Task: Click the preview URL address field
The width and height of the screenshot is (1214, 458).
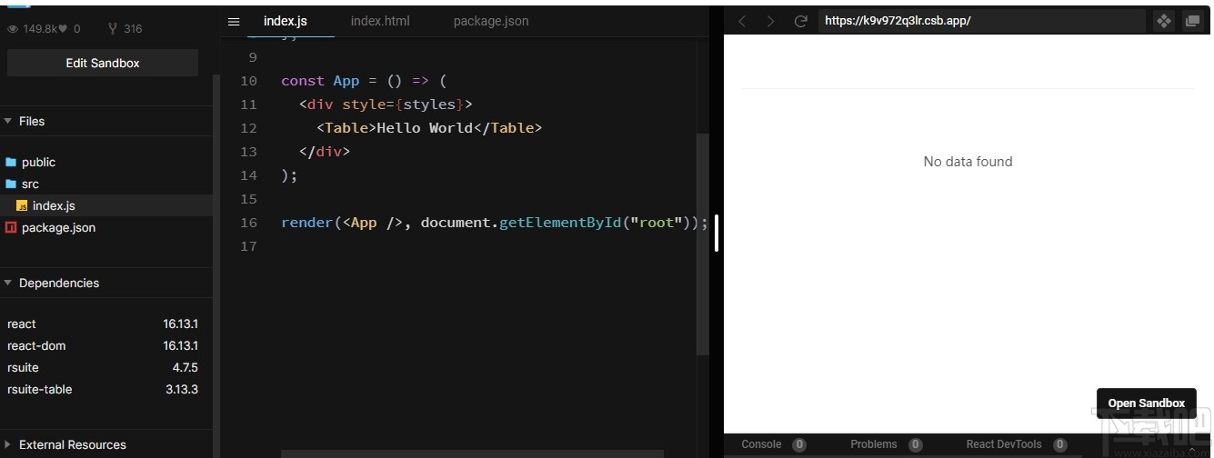Action: (981, 21)
